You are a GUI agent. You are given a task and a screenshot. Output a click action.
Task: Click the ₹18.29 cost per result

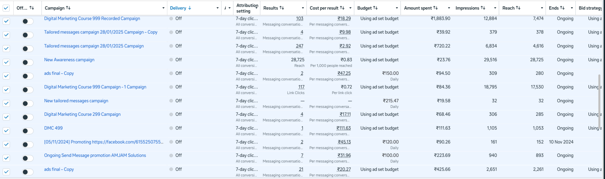pos(344,19)
